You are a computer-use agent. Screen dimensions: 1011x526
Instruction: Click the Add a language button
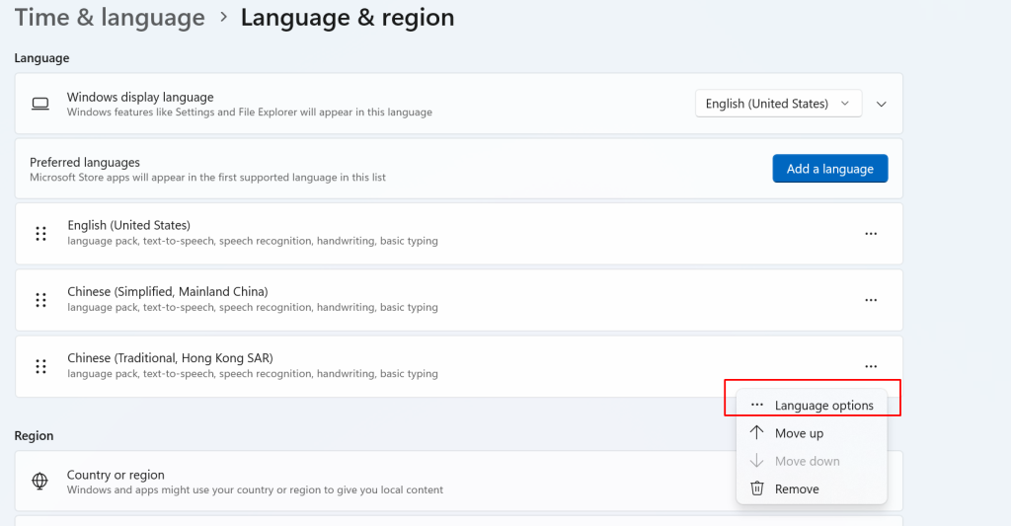click(x=829, y=169)
